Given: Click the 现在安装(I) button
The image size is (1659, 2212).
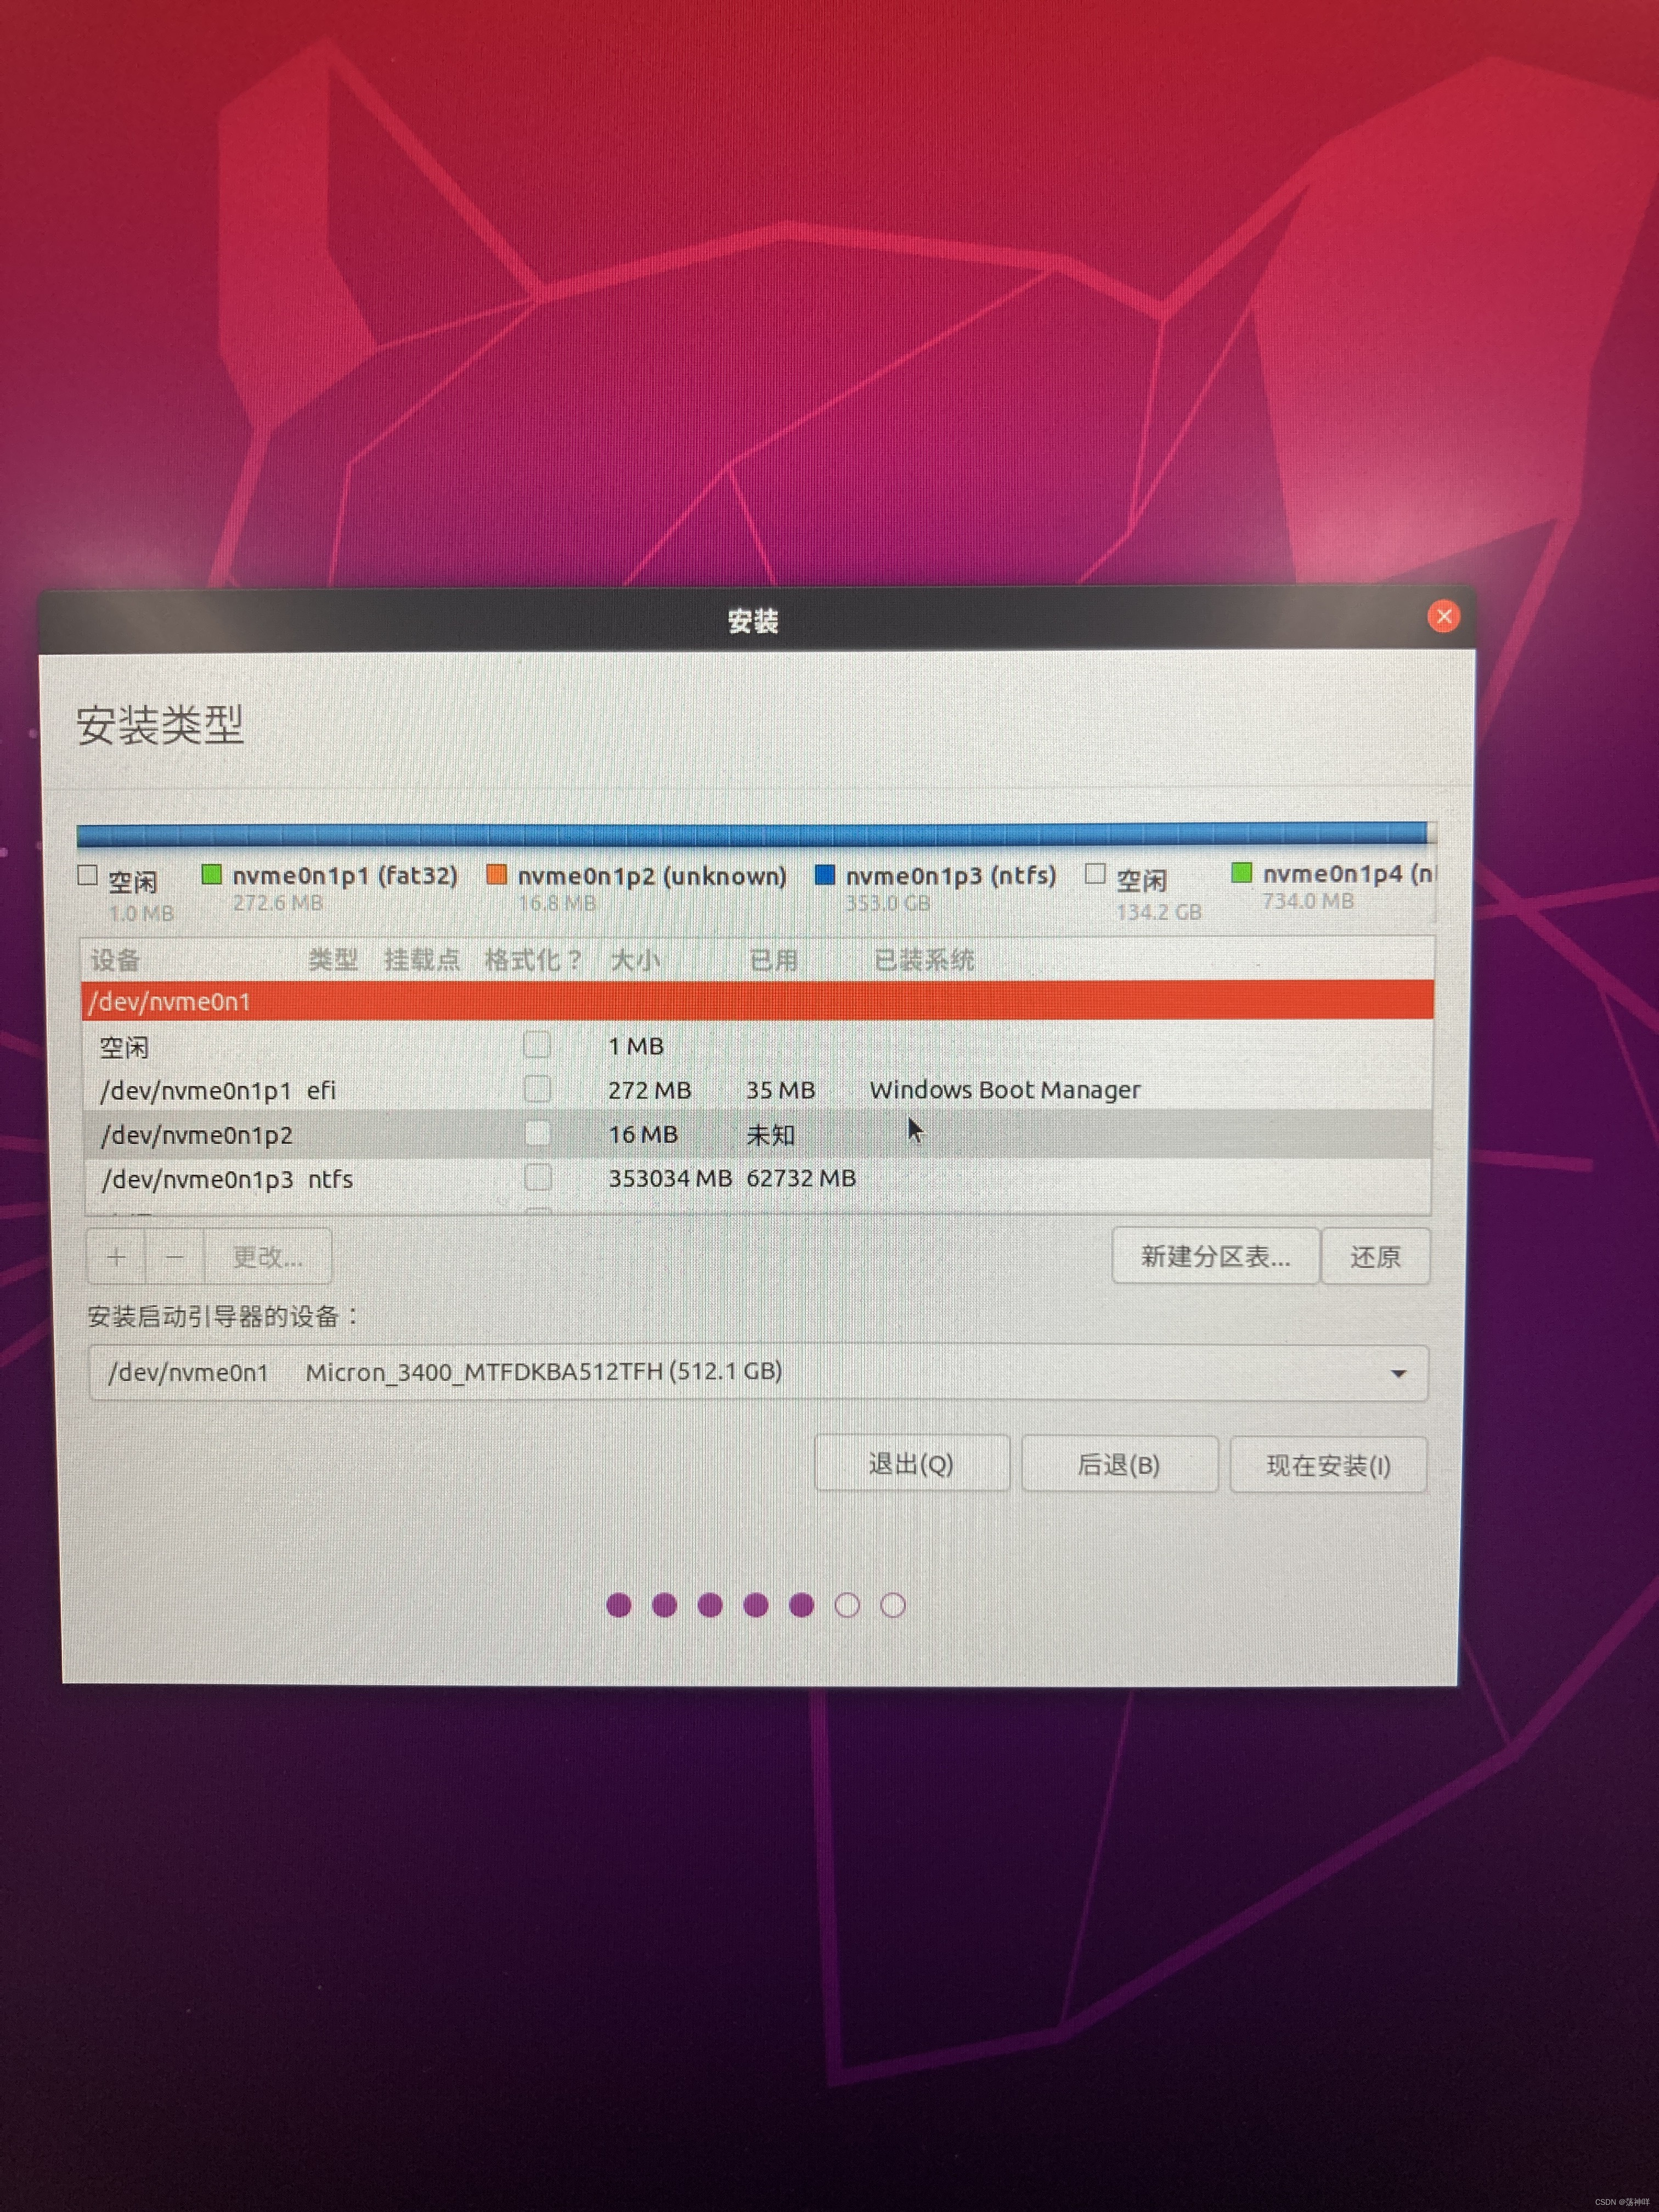Looking at the screenshot, I should [x=1328, y=1465].
